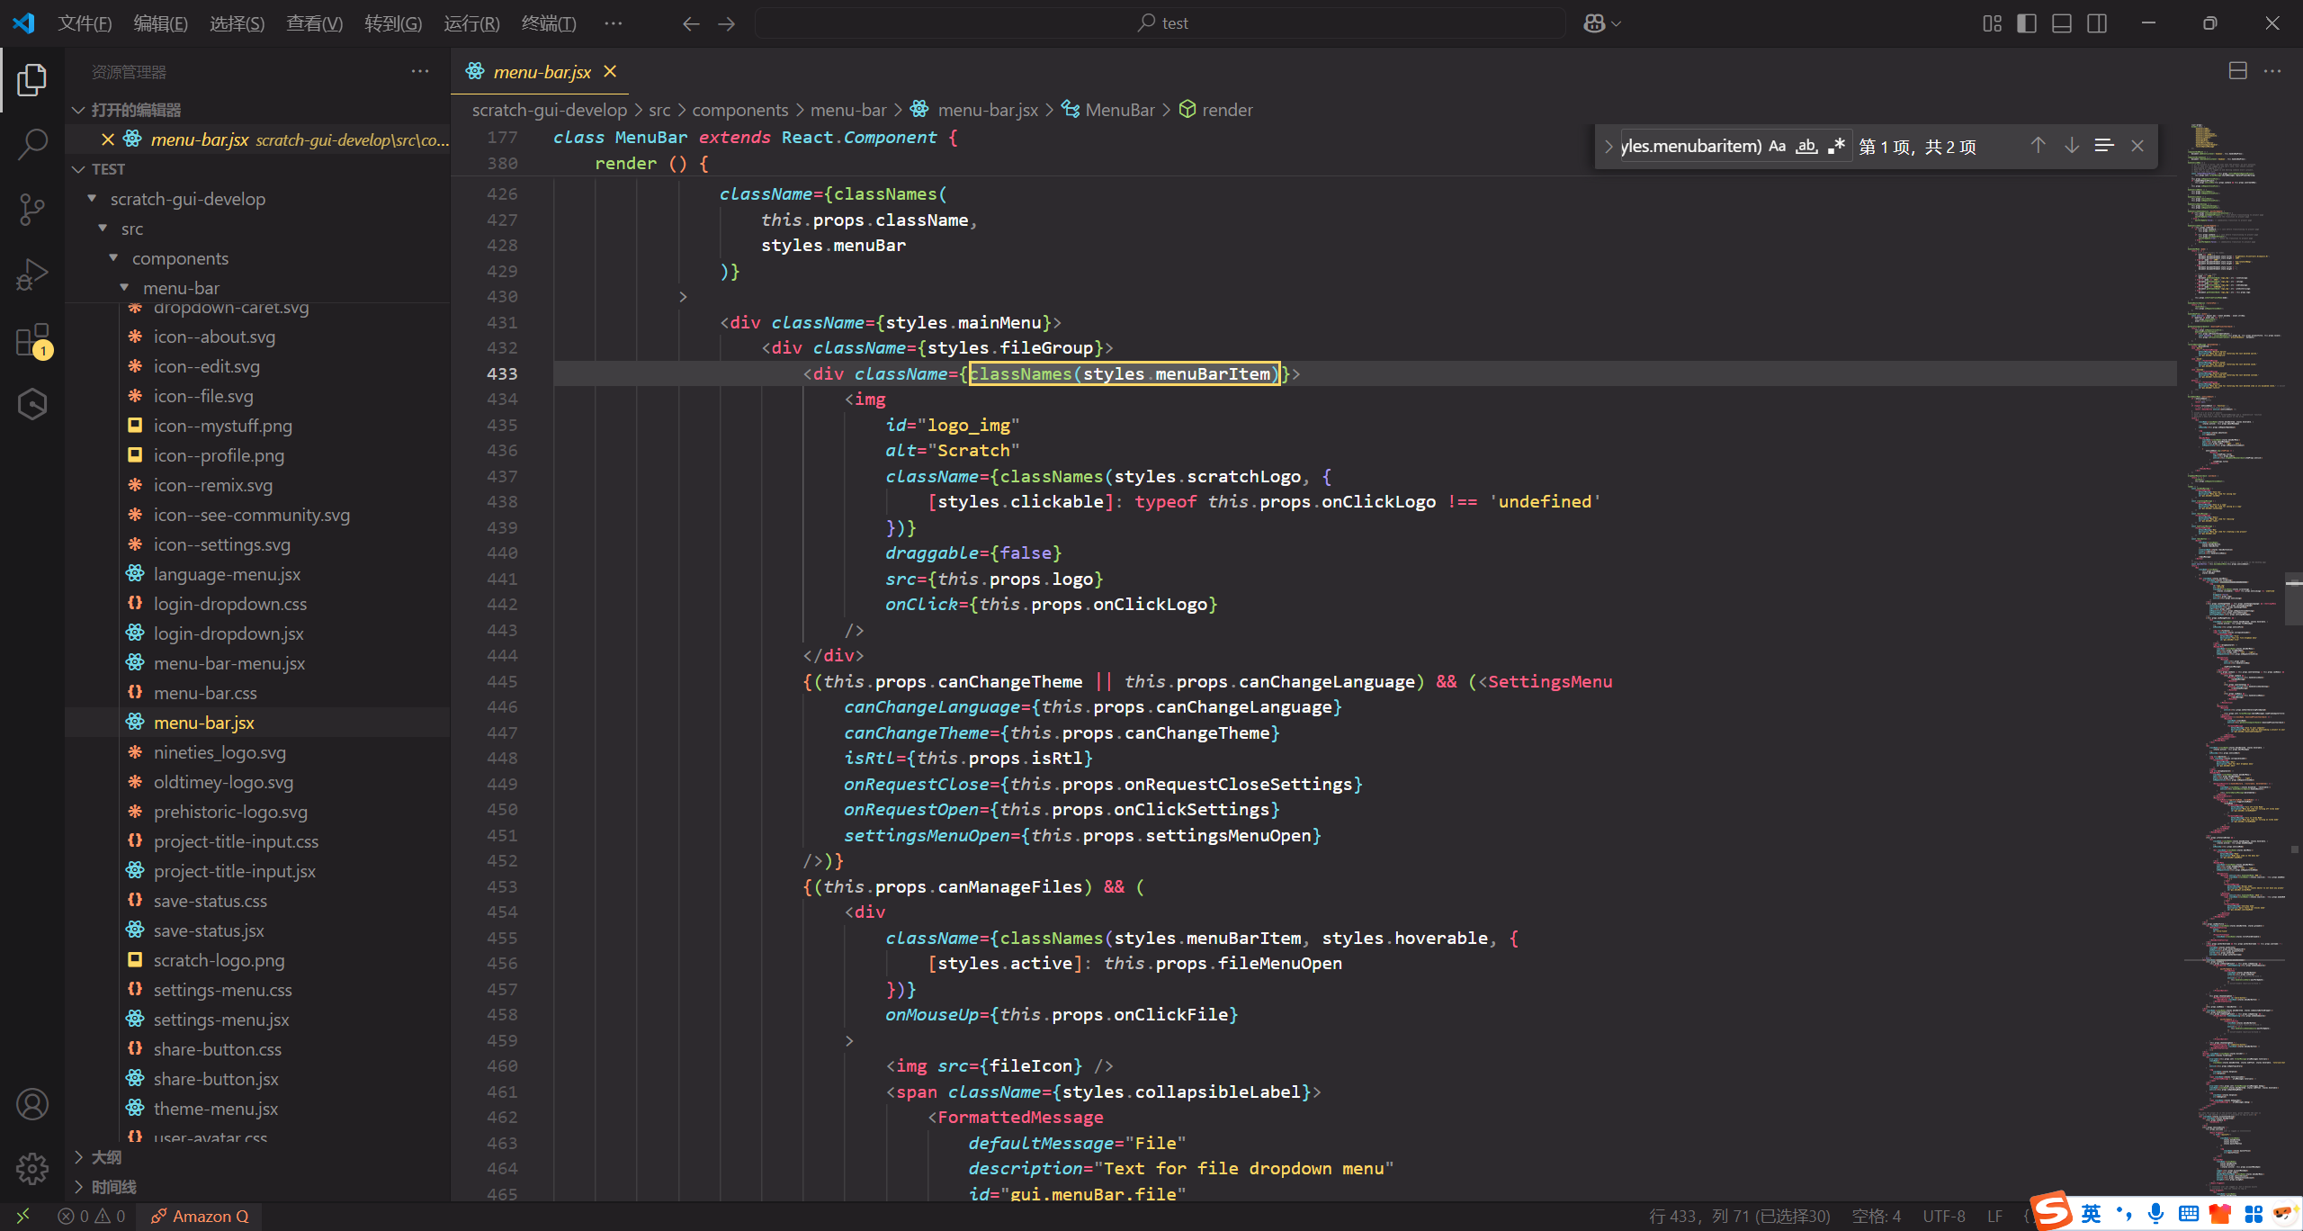
Task: Click Amazon Q in status bar
Action: coord(200,1216)
